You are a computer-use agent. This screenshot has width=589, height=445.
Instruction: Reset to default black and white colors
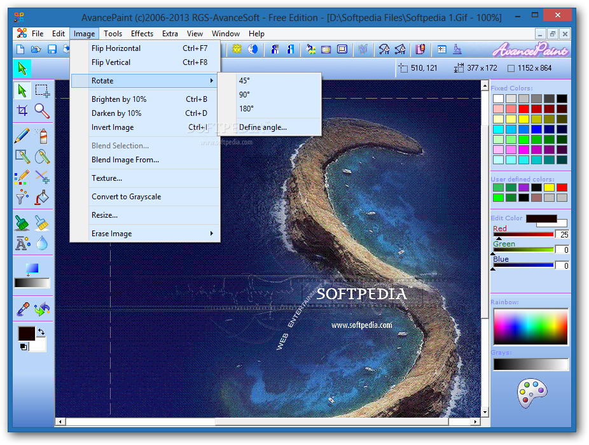point(24,347)
